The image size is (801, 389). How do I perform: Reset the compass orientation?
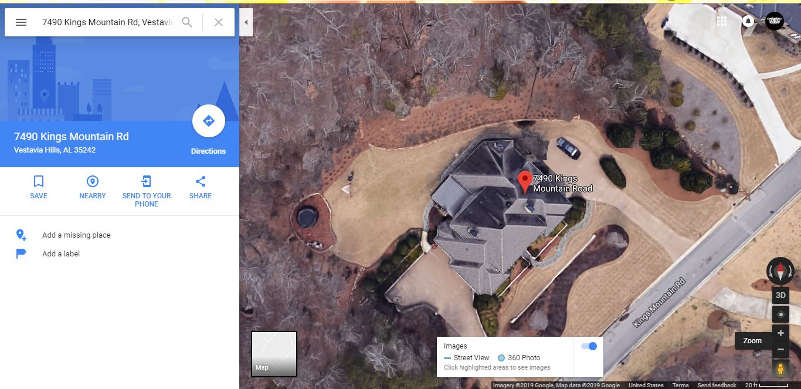[780, 271]
